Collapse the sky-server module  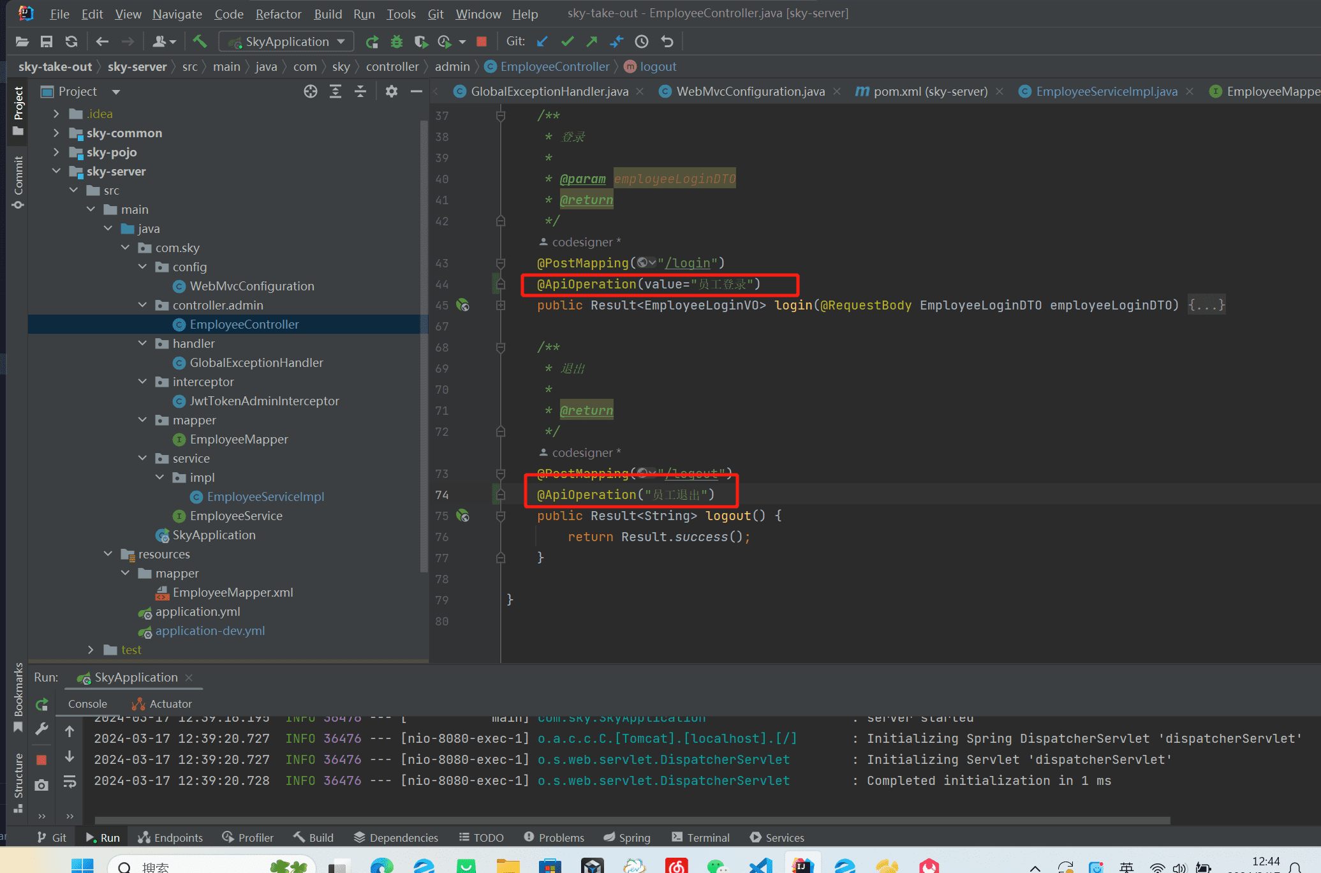(57, 171)
